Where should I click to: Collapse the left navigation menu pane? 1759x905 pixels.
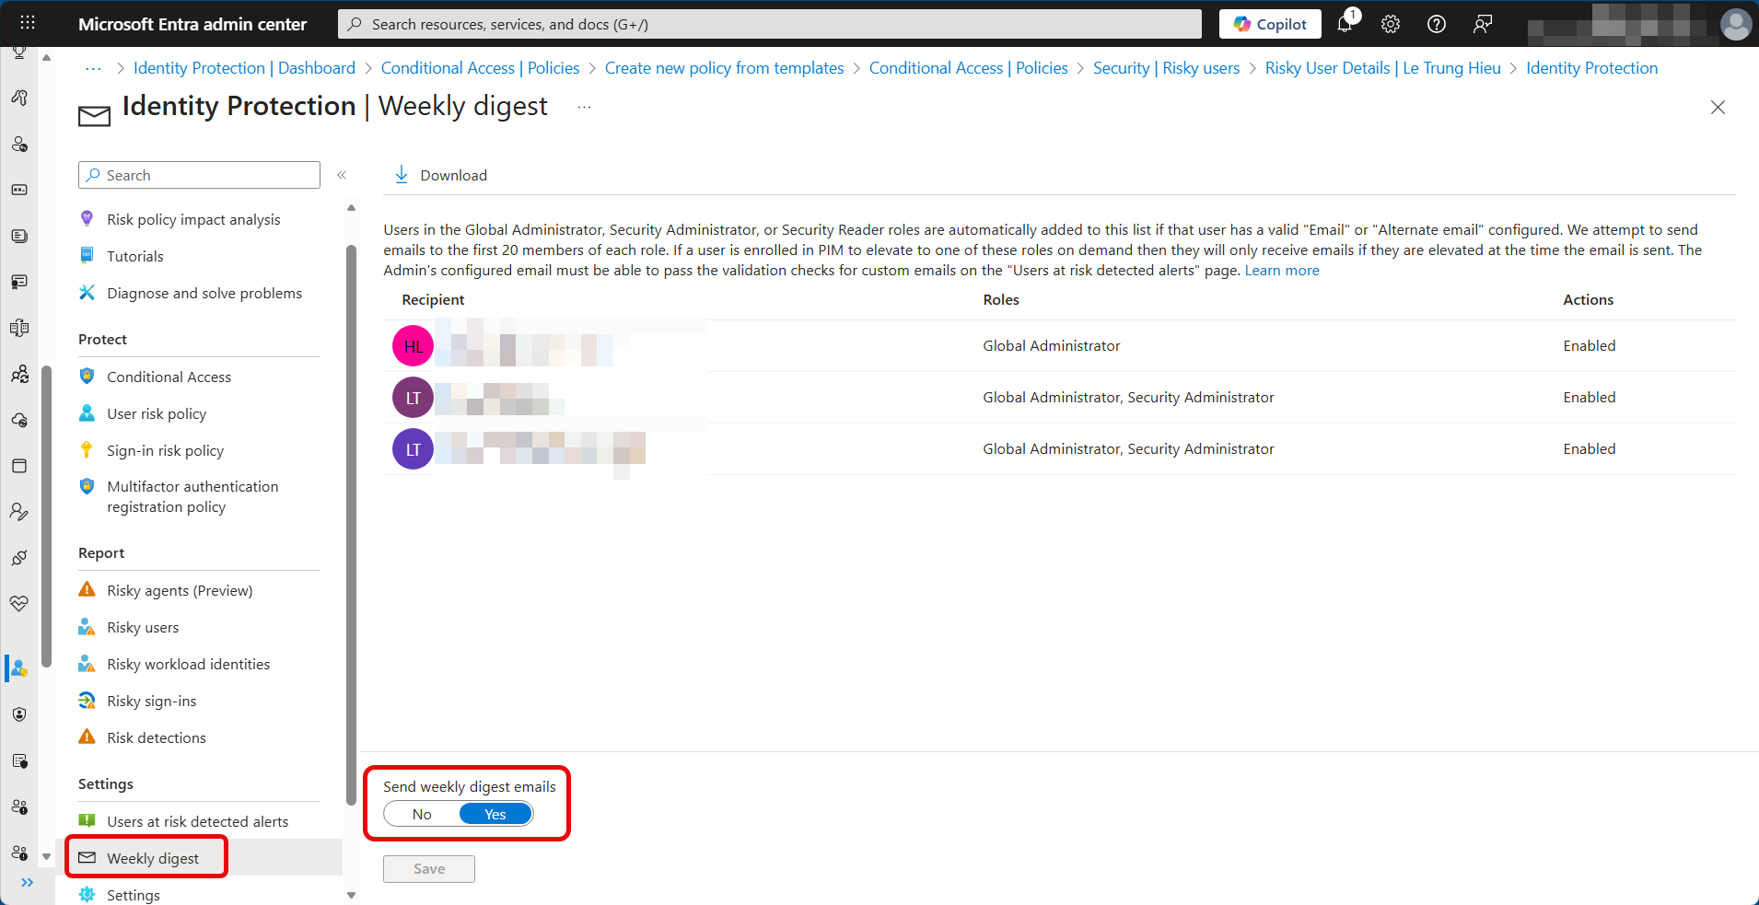click(342, 175)
